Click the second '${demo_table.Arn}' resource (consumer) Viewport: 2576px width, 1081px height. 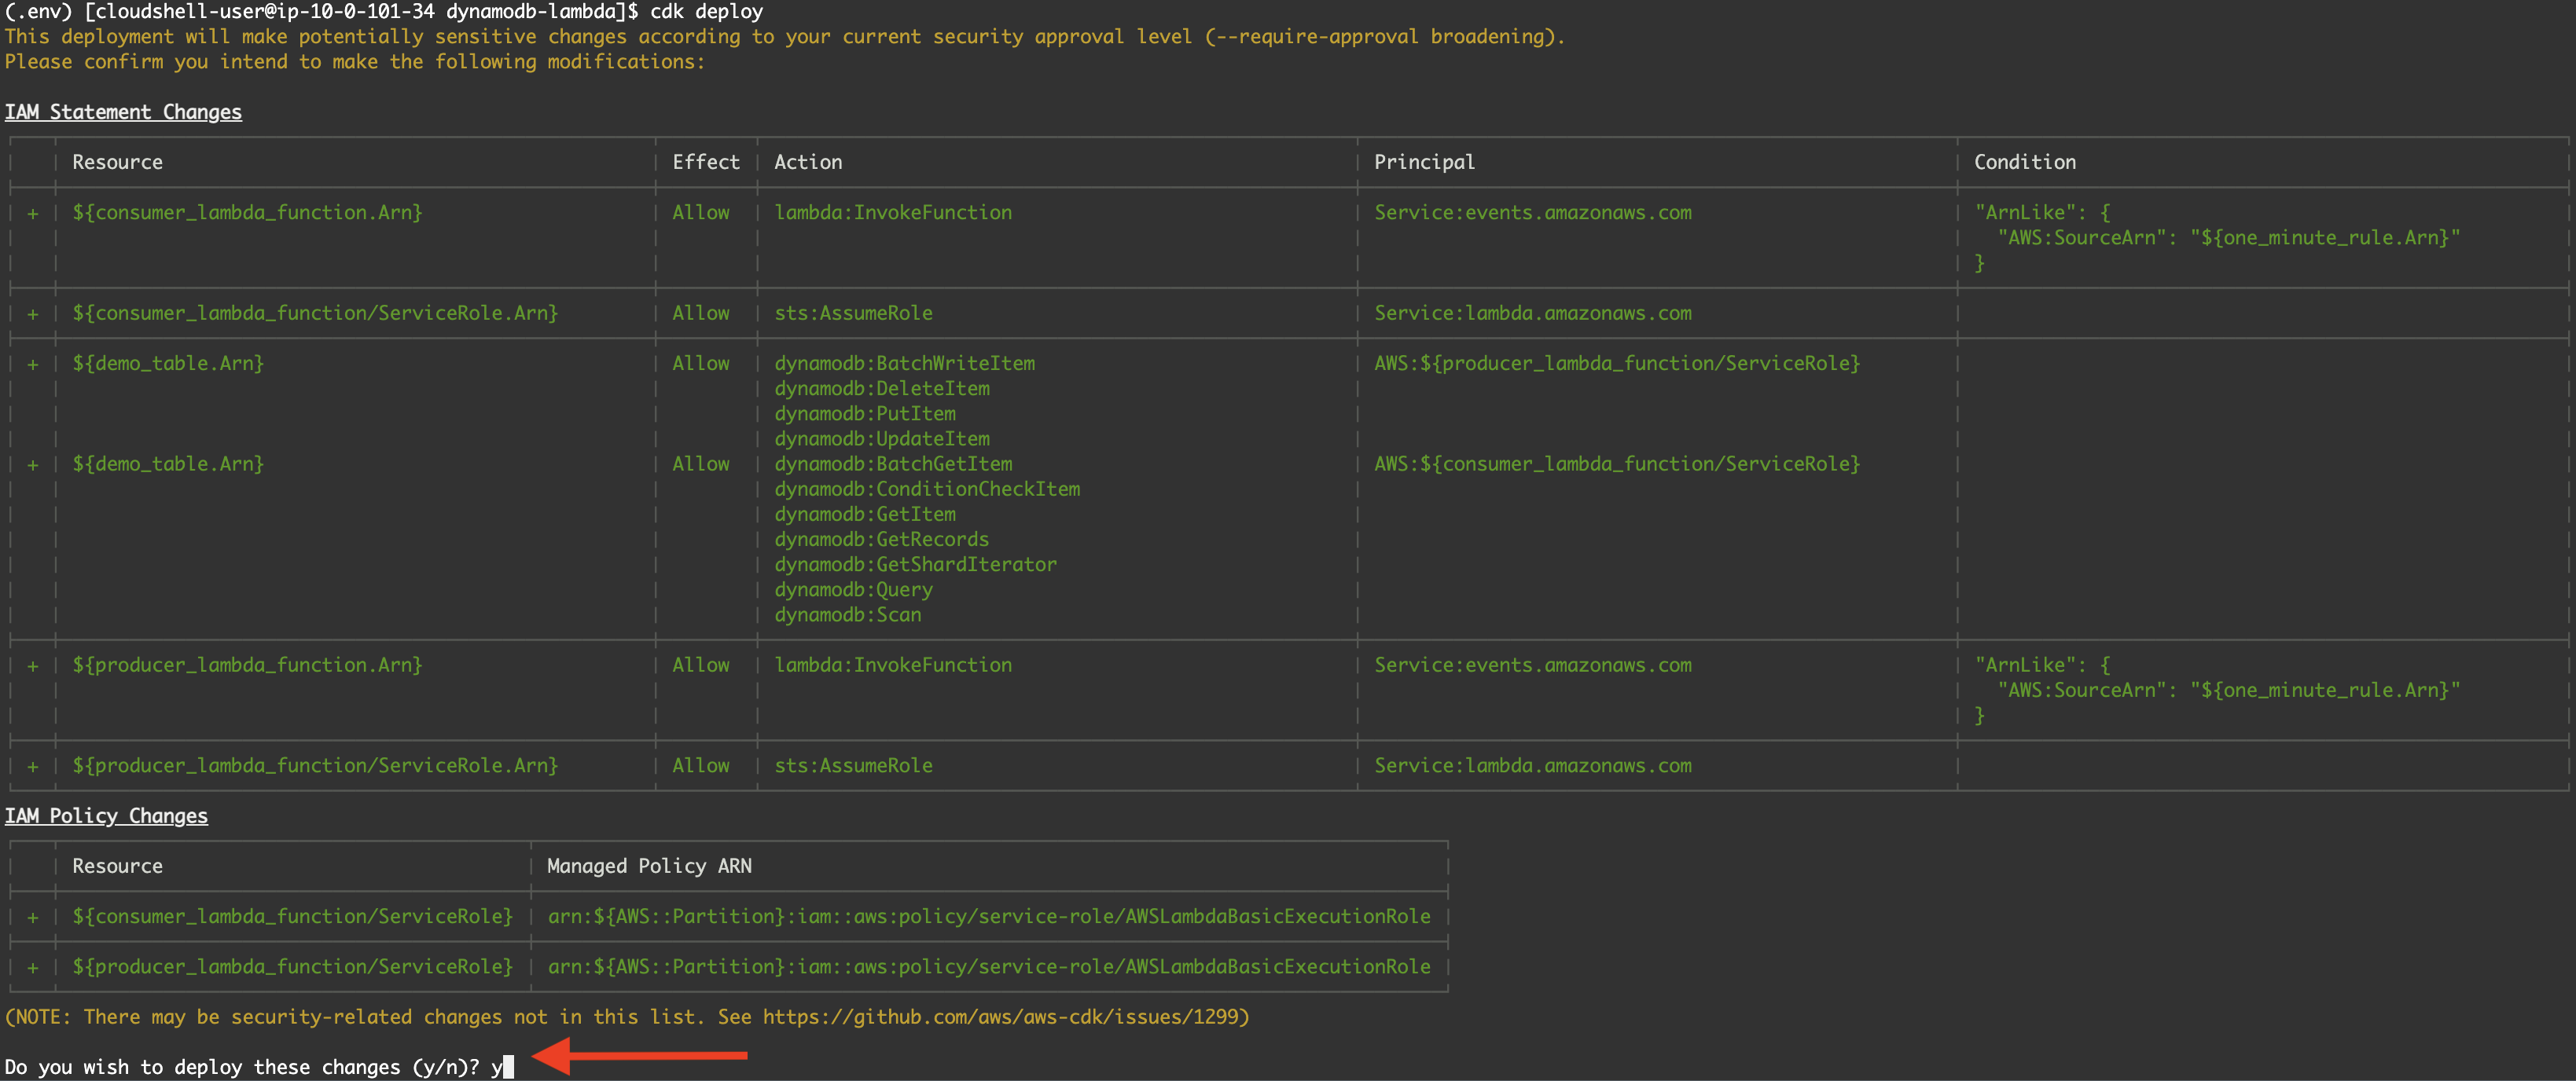point(168,464)
